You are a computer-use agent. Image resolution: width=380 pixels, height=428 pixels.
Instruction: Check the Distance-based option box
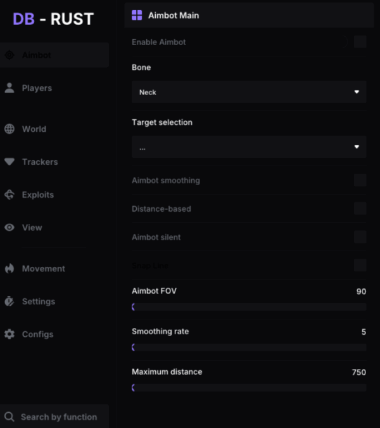pyautogui.click(x=360, y=209)
